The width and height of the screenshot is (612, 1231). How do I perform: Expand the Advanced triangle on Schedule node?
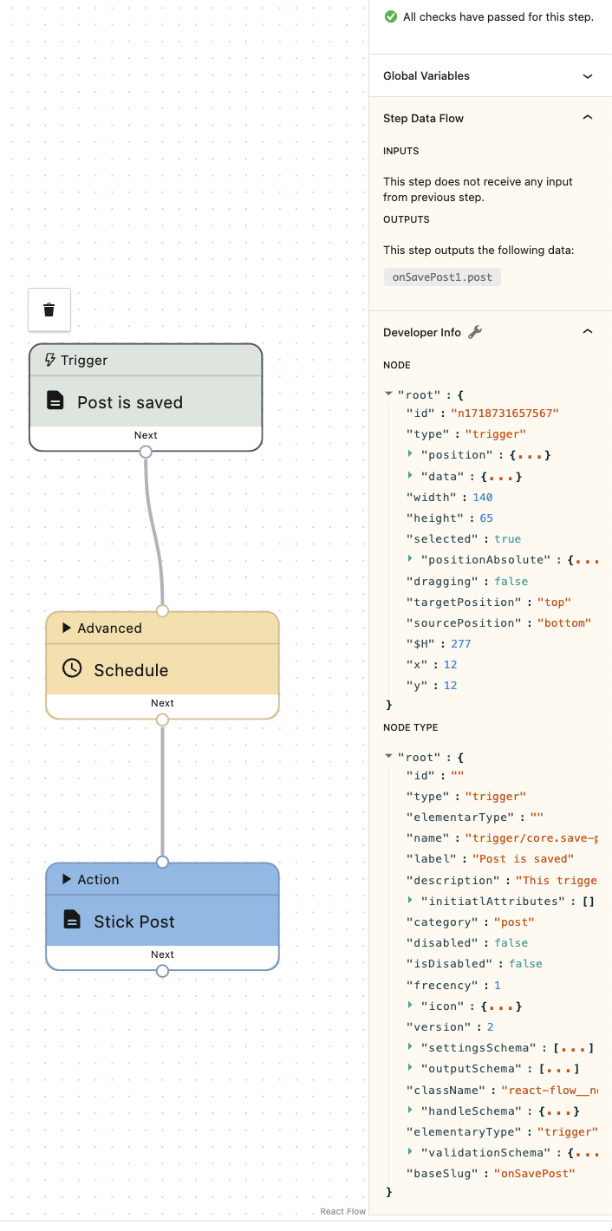pyautogui.click(x=67, y=628)
